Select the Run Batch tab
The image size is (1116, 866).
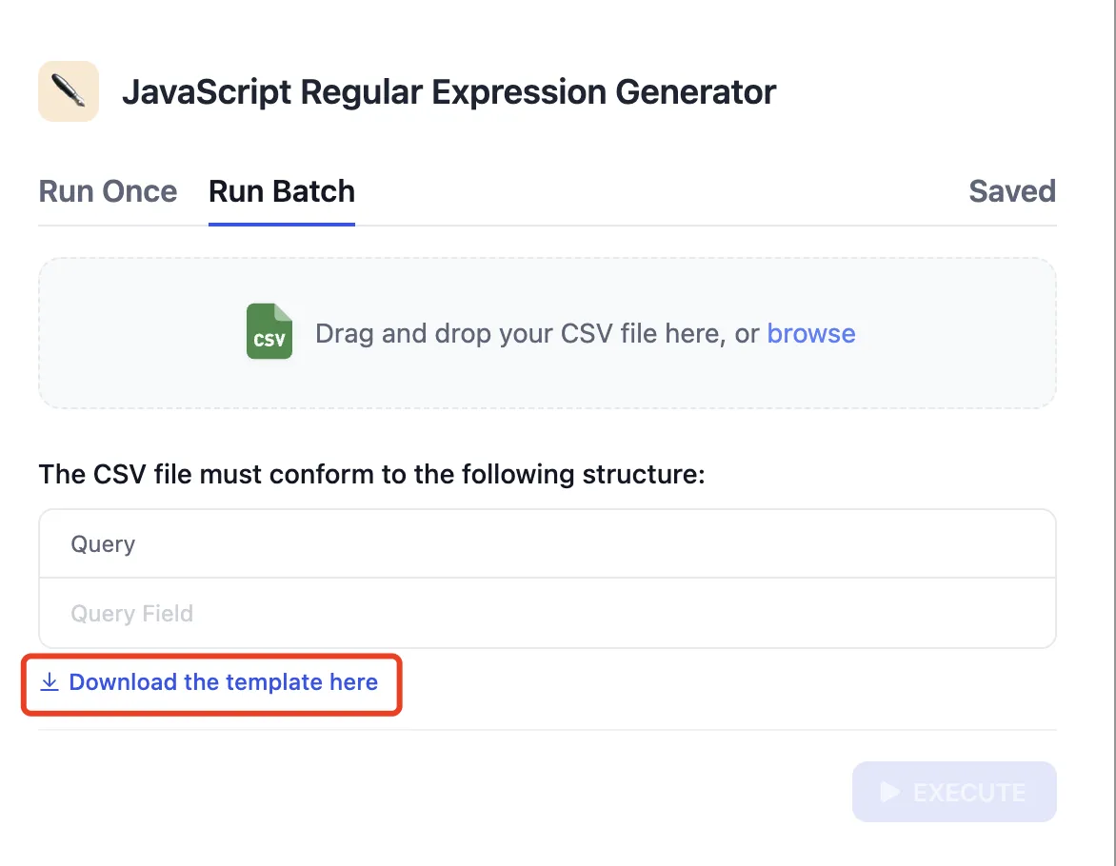(x=282, y=191)
